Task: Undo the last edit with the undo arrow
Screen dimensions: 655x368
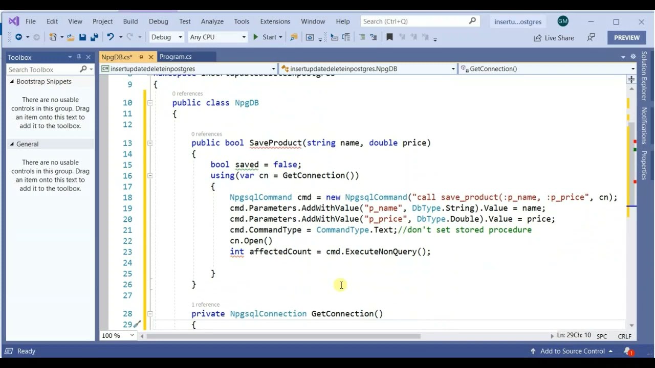Action: (110, 37)
